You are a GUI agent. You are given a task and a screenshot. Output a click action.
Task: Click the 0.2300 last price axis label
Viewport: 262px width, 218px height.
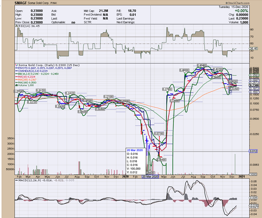[254, 86]
